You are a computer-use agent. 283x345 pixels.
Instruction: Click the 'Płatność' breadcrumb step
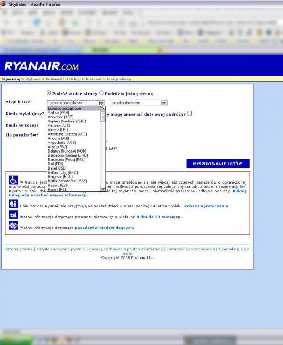(x=94, y=79)
